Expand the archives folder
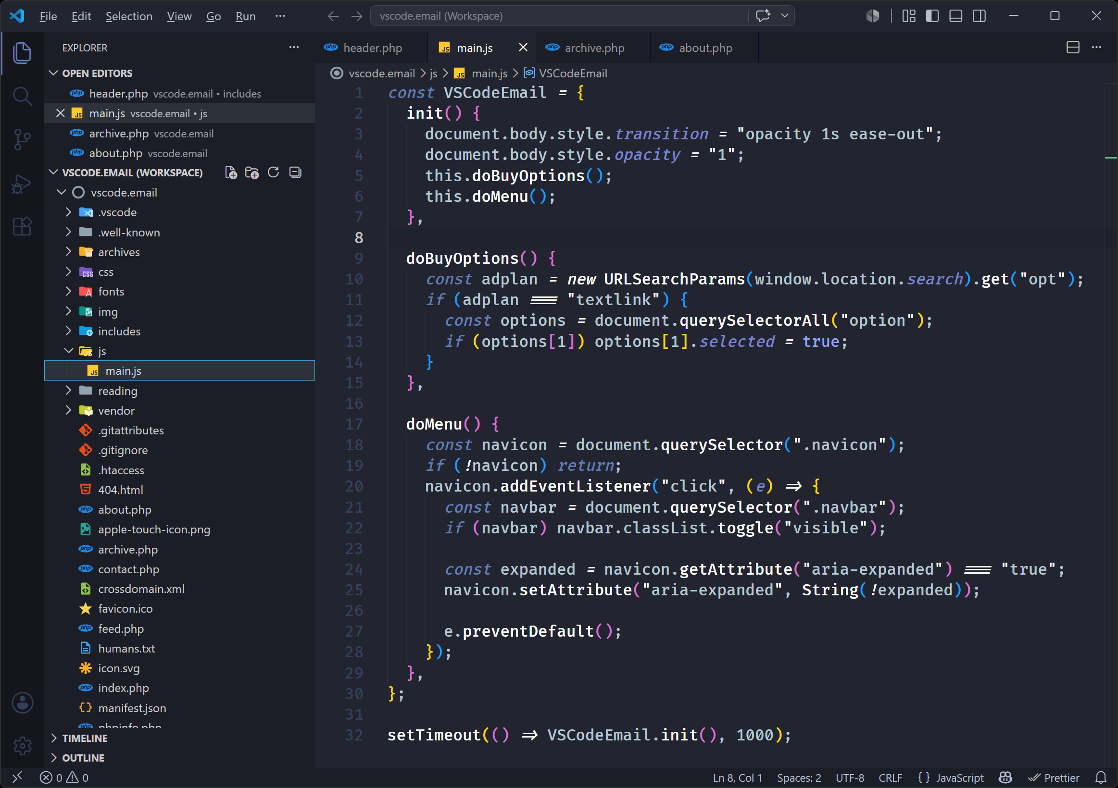 coord(69,252)
